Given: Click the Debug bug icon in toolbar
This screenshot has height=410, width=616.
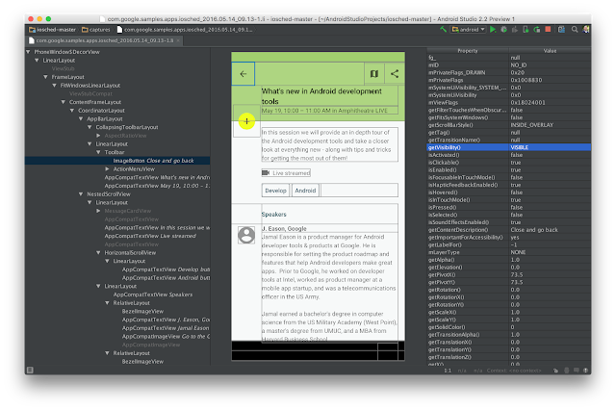Looking at the screenshot, I should 503,30.
